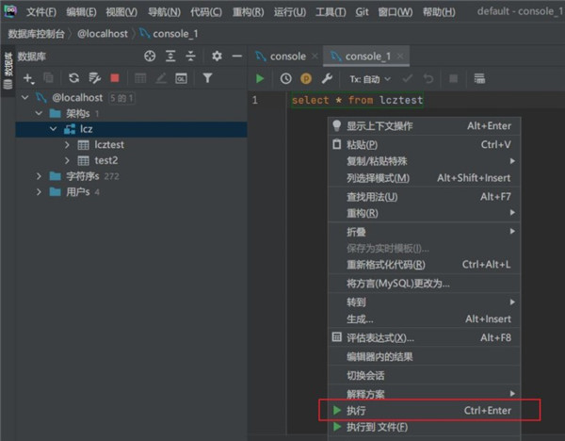The image size is (565, 441).
Task: Hide the database panel with minus icon
Action: click(x=236, y=56)
